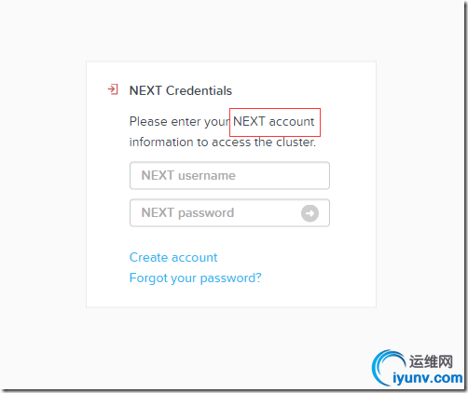Click the 'information to access the cluster' line
The image size is (468, 393).
coord(223,142)
